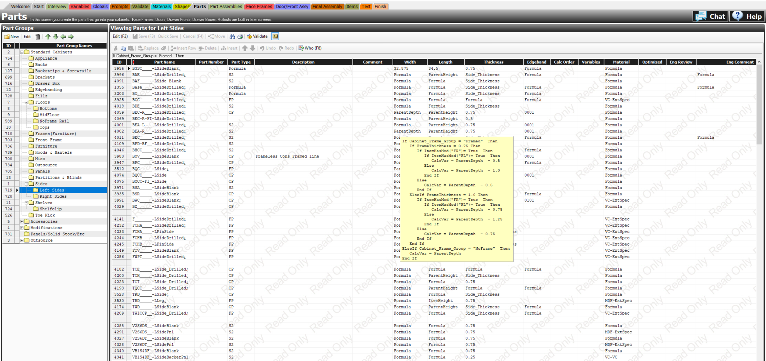Expand the Accessories part group
Image resolution: width=766 pixels, height=361 pixels.
(22, 221)
